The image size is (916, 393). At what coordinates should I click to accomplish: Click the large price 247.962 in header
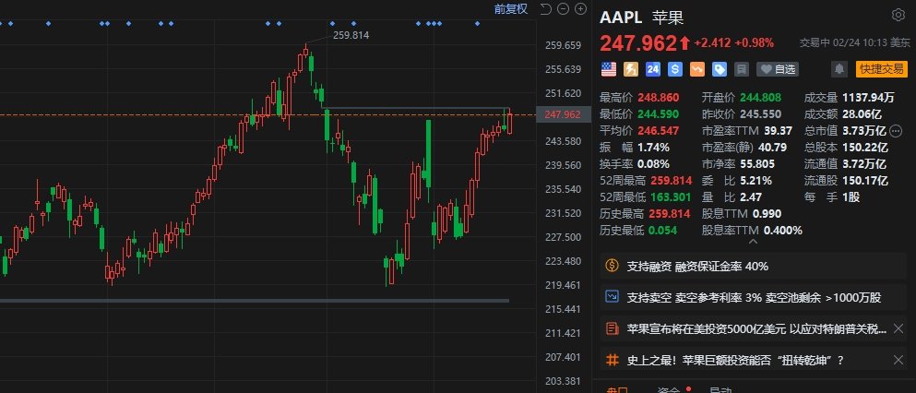pyautogui.click(x=638, y=43)
